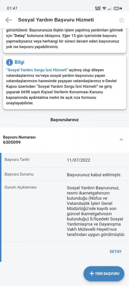Tap the battery indicator icon

click(118, 8)
